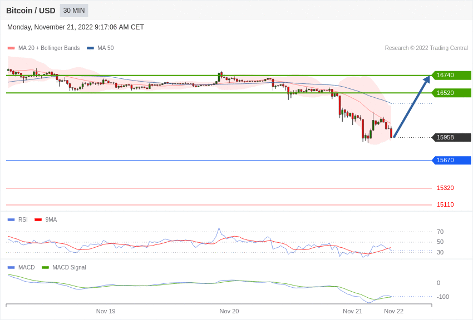Image resolution: width=473 pixels, height=320 pixels.
Task: Click the MACD Signal legend label
Action: [69, 268]
